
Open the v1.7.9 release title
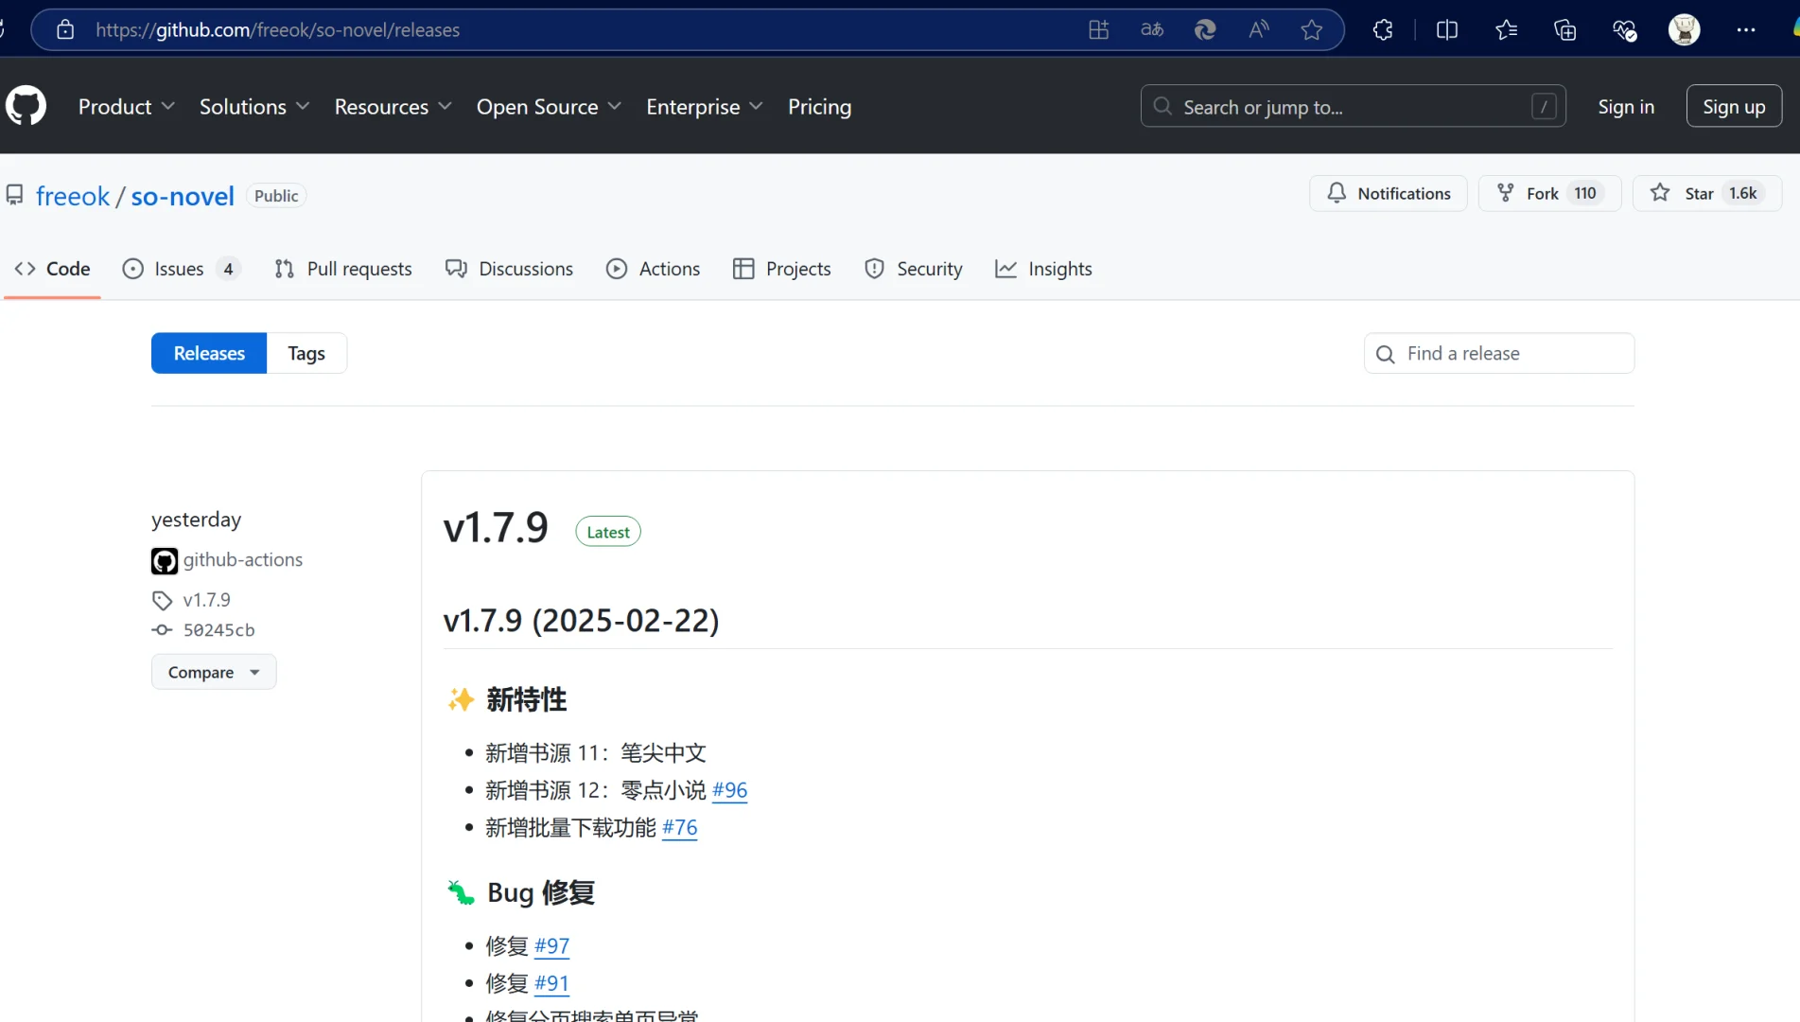[x=496, y=528]
